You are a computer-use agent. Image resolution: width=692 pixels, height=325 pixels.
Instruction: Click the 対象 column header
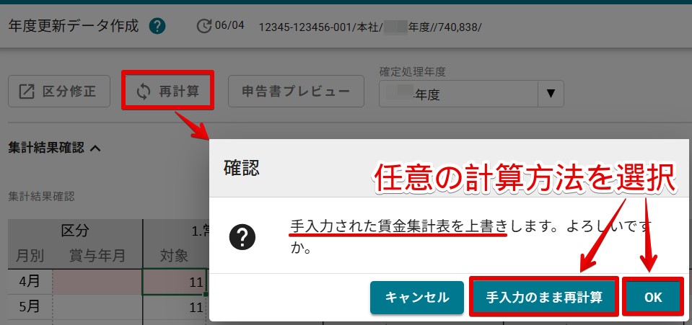(174, 255)
